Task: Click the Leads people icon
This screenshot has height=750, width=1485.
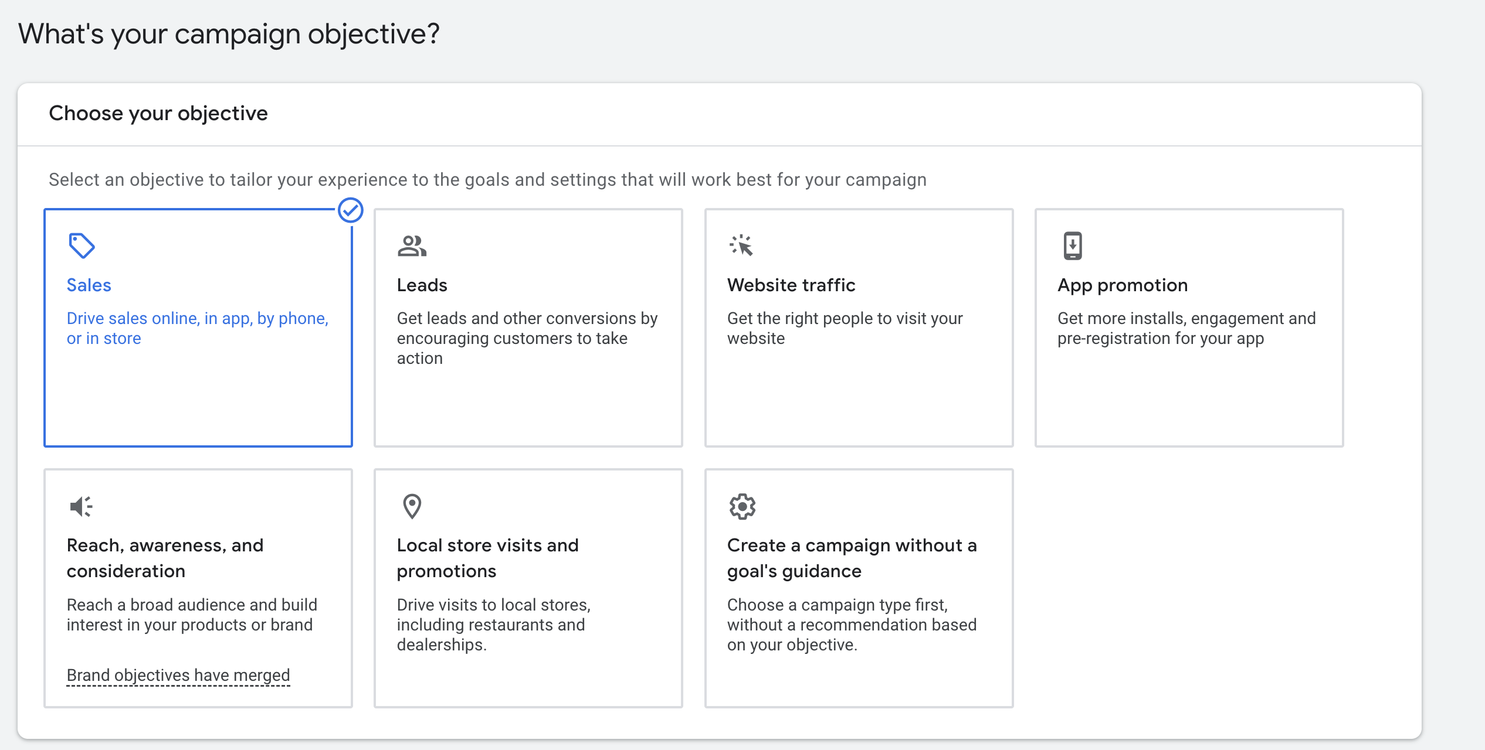Action: pyautogui.click(x=412, y=246)
